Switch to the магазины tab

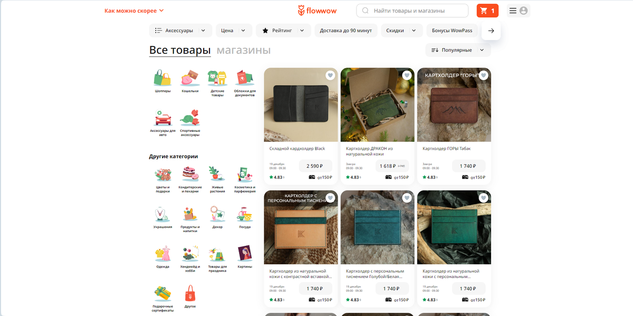tap(244, 51)
